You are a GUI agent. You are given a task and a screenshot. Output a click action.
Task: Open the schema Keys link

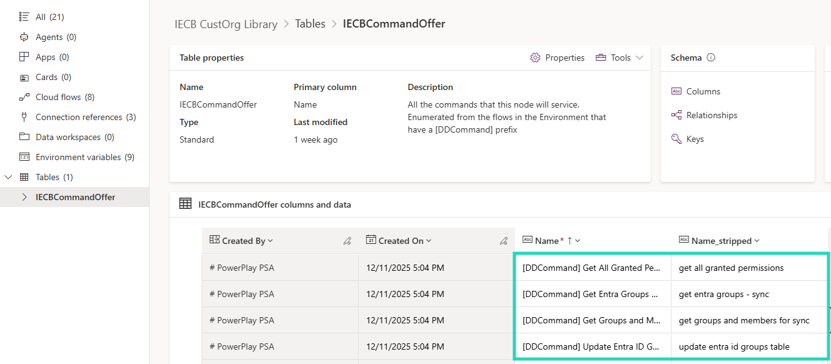(x=695, y=139)
